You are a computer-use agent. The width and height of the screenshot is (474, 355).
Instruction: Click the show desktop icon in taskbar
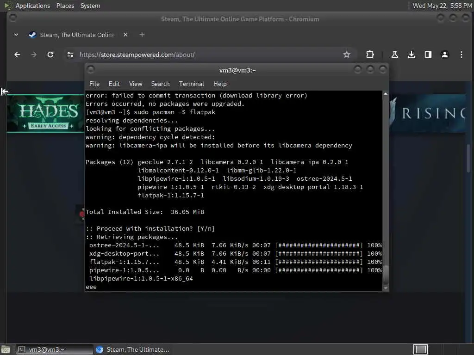pos(6,349)
